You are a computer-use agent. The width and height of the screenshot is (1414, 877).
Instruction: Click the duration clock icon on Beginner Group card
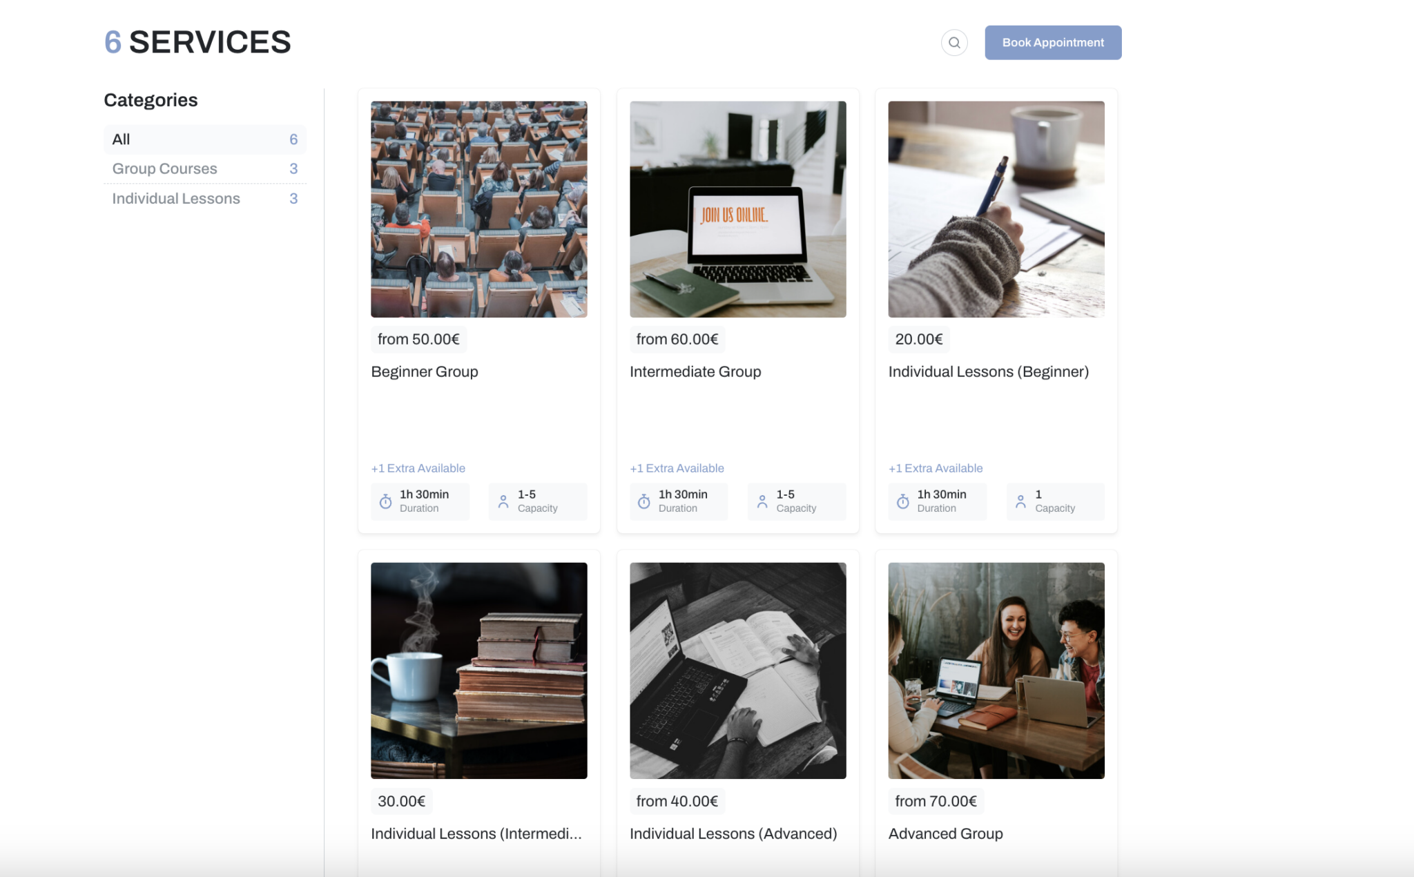[385, 501]
